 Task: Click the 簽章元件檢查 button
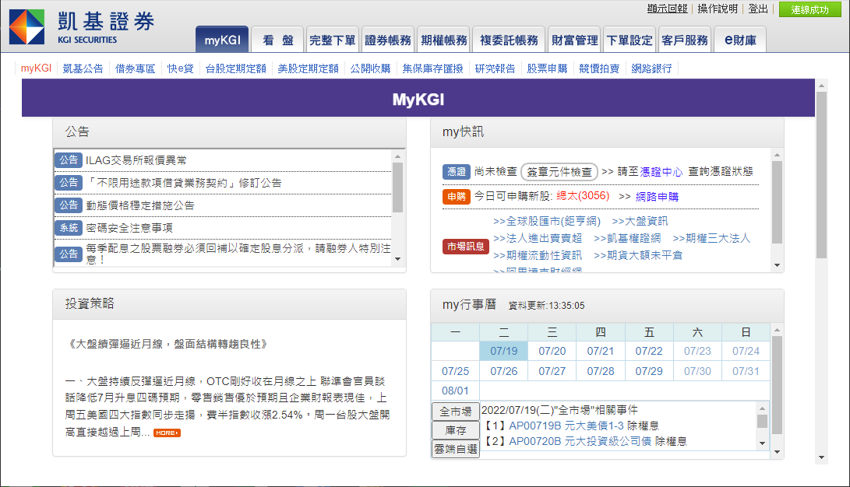(559, 172)
